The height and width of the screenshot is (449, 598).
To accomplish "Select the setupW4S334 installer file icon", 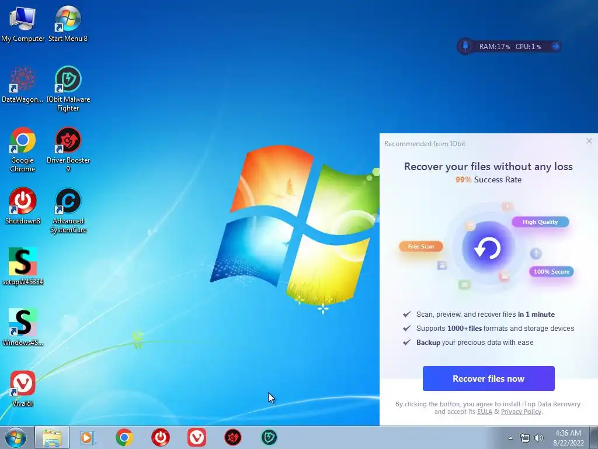I will (23, 267).
